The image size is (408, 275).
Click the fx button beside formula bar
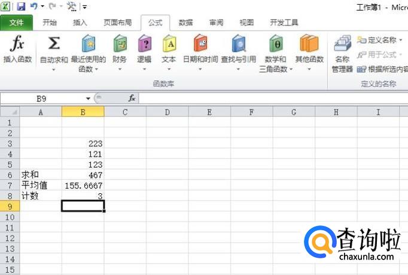[x=132, y=98]
